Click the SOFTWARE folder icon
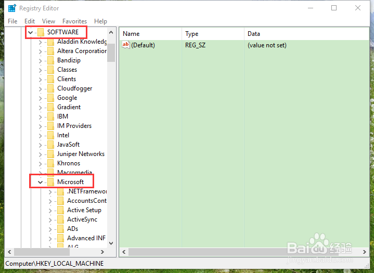 click(x=41, y=32)
